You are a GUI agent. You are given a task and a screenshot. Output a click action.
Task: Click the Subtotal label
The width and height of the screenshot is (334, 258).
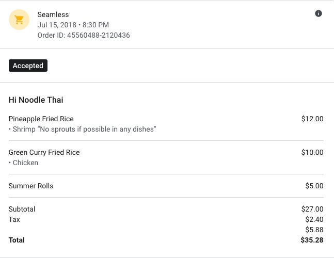coord(22,209)
